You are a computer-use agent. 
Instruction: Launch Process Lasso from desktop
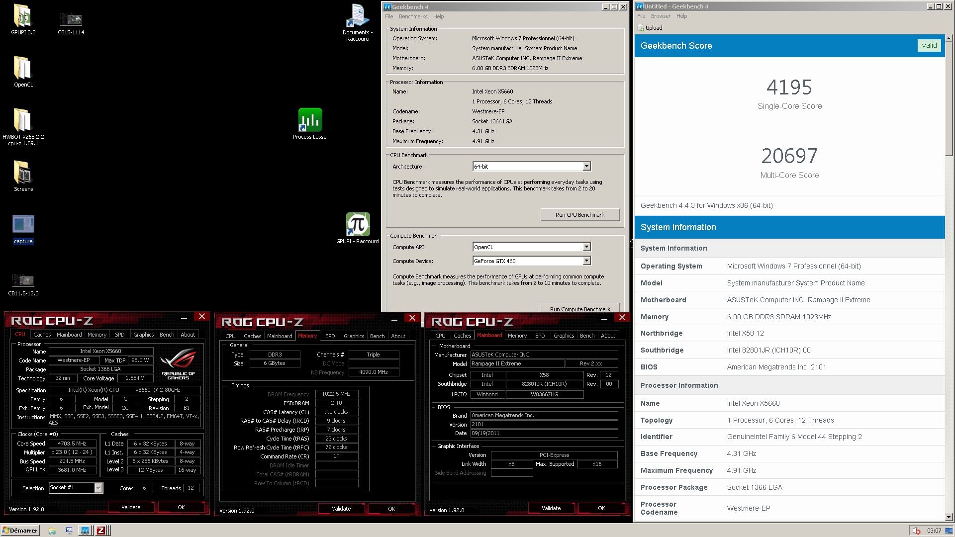point(309,124)
